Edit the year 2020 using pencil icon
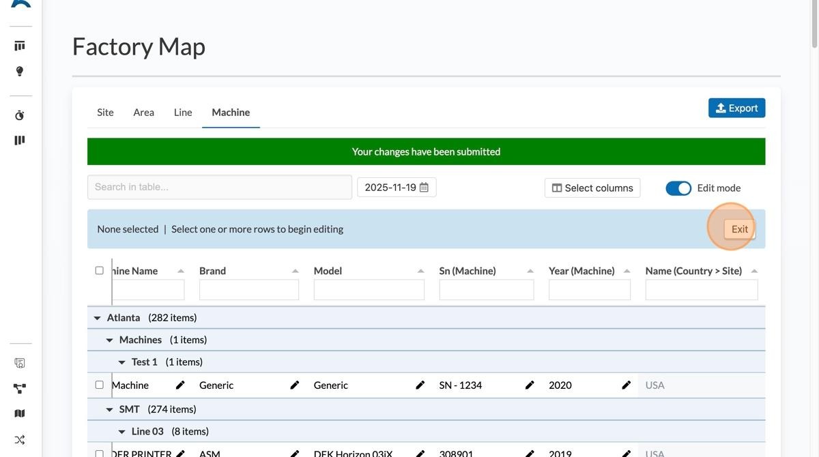 pos(627,385)
